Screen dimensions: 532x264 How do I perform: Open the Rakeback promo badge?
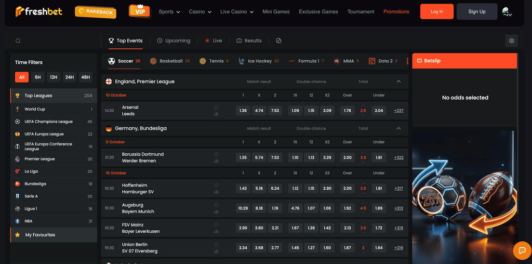(96, 12)
